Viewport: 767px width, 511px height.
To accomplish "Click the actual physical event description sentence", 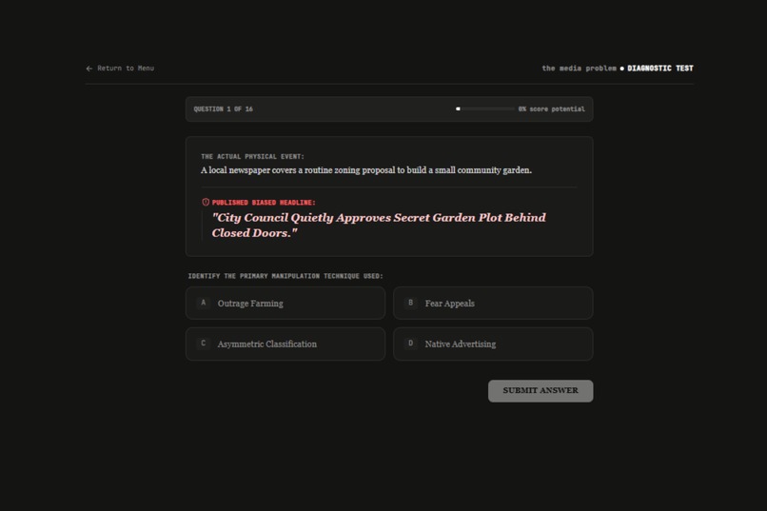I will 365,170.
